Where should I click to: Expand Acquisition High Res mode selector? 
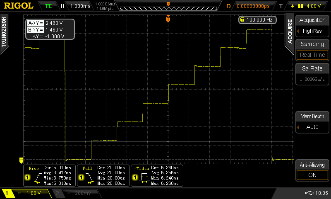click(x=312, y=31)
